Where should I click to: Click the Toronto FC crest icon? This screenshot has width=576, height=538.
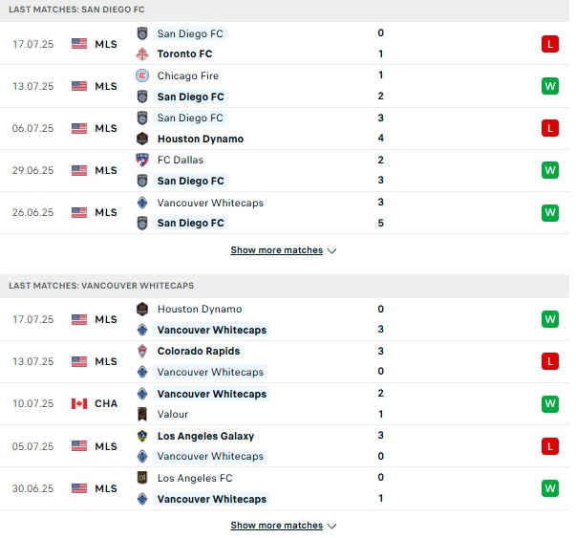click(142, 54)
